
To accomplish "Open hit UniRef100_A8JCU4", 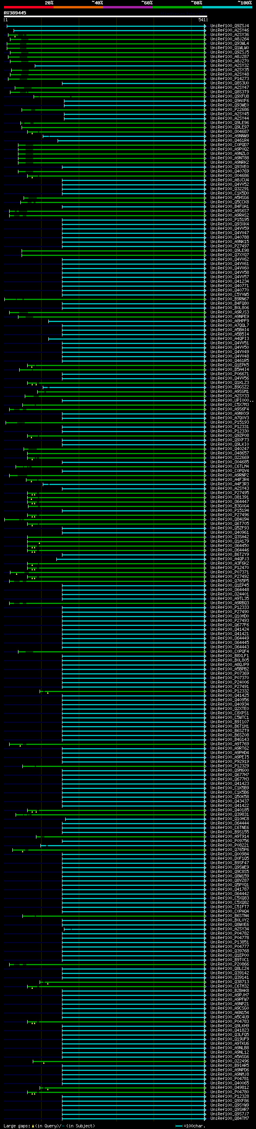I will click(x=229, y=180).
